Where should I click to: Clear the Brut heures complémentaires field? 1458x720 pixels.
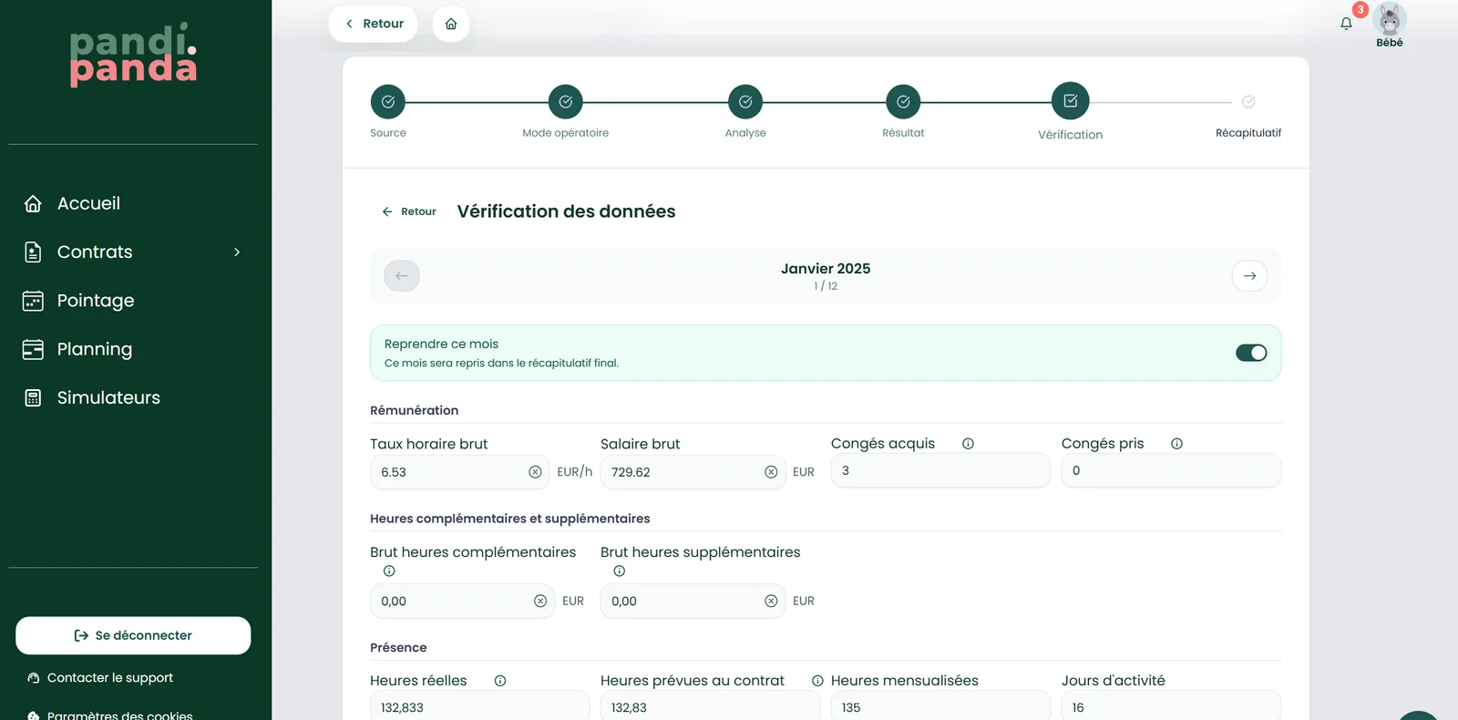540,602
